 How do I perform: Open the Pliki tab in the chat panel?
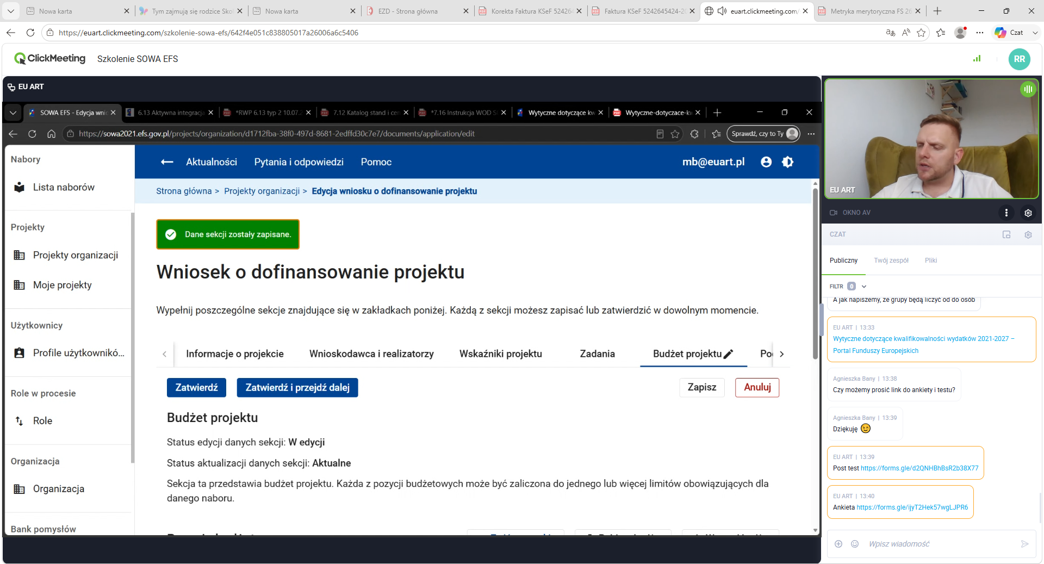(x=931, y=261)
